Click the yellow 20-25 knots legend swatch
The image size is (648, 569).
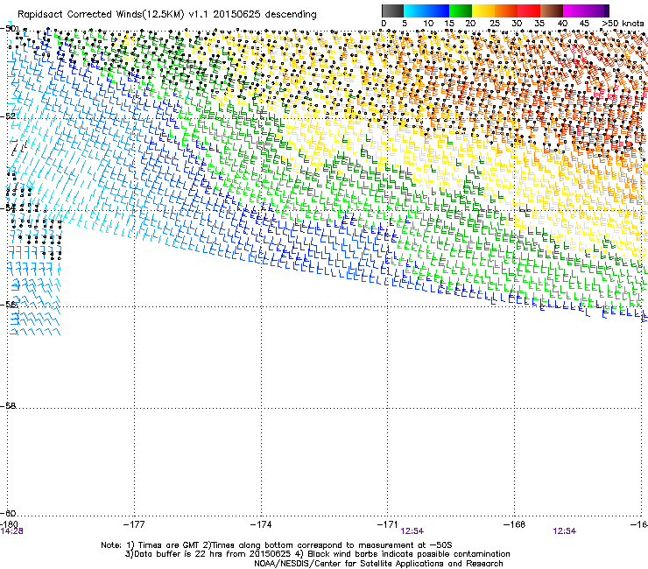pyautogui.click(x=483, y=11)
